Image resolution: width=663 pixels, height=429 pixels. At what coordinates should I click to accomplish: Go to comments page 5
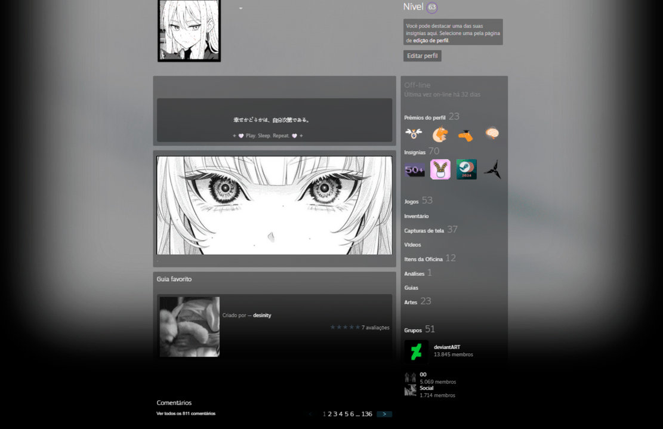point(346,414)
